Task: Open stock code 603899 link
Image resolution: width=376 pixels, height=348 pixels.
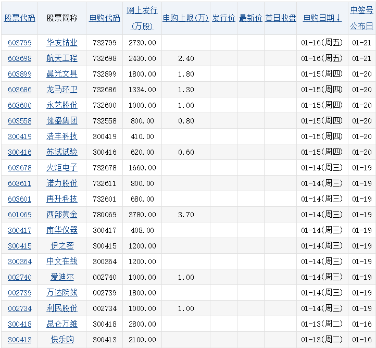Action: pyautogui.click(x=20, y=74)
